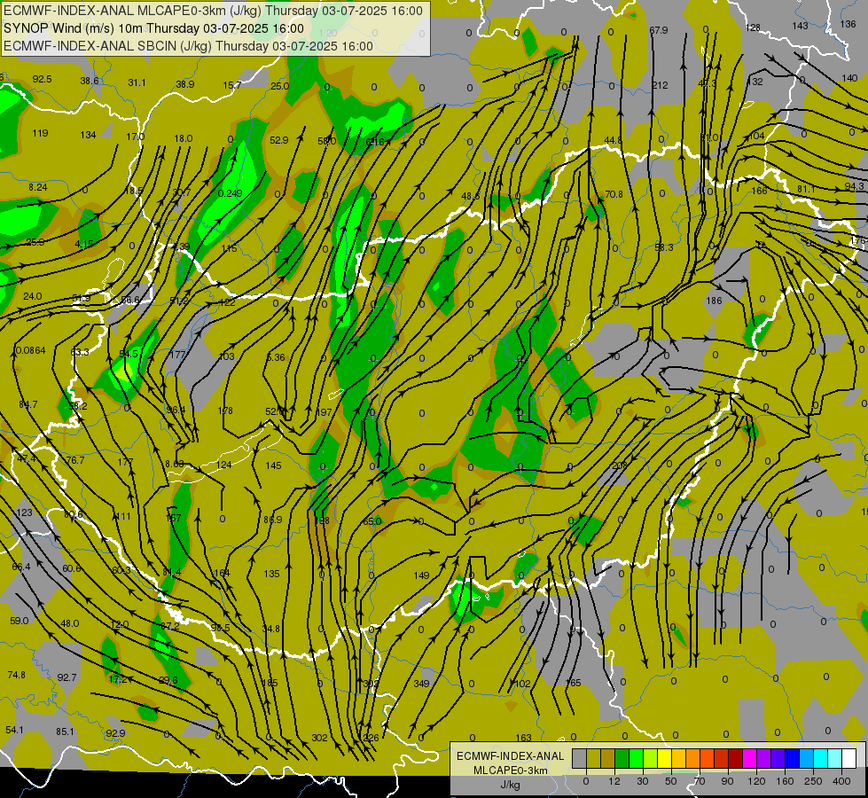The height and width of the screenshot is (798, 868).
Task: Pick the dark red legend swatch
Action: pyautogui.click(x=736, y=758)
